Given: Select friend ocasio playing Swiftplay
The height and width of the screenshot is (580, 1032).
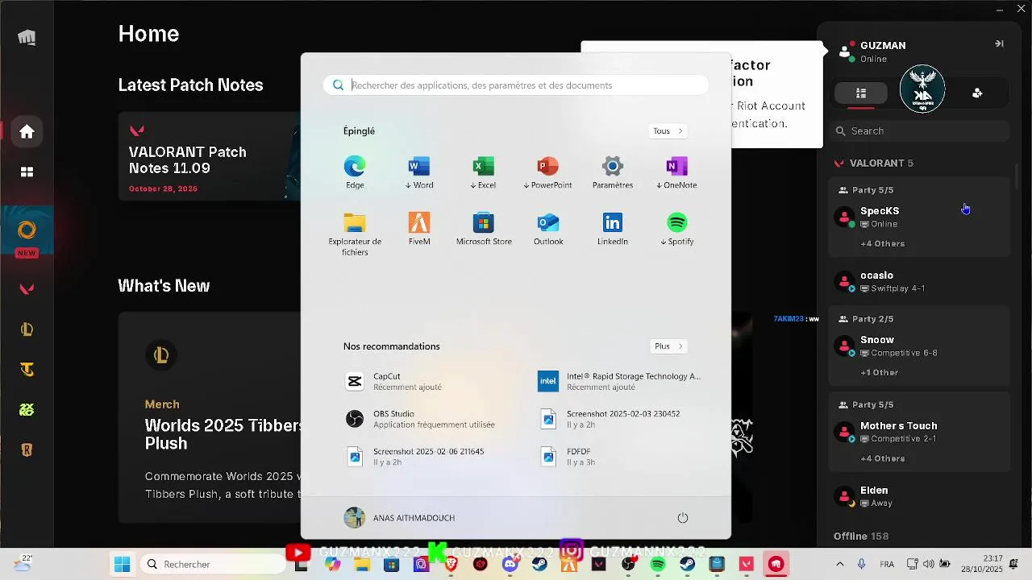Looking at the screenshot, I should click(x=920, y=281).
